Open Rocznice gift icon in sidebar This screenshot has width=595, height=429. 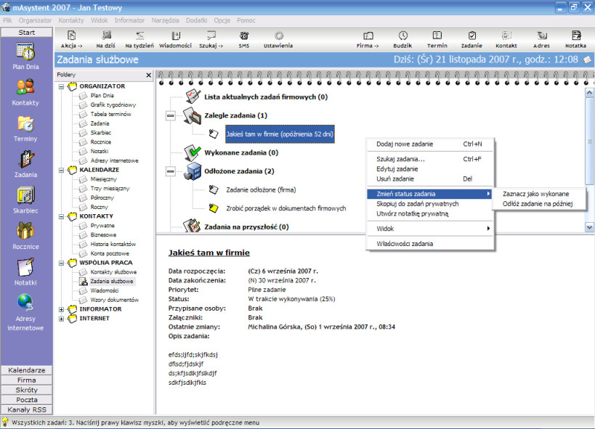click(x=25, y=231)
